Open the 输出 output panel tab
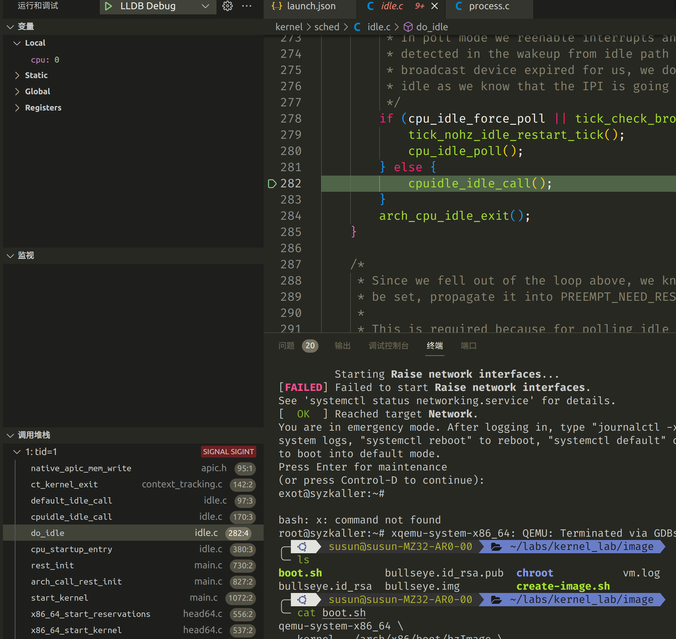Screen dimensions: 676x639 (343, 346)
